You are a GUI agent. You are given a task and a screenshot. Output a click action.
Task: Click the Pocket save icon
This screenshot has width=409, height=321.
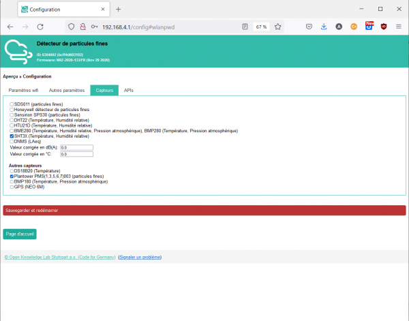[x=309, y=27]
